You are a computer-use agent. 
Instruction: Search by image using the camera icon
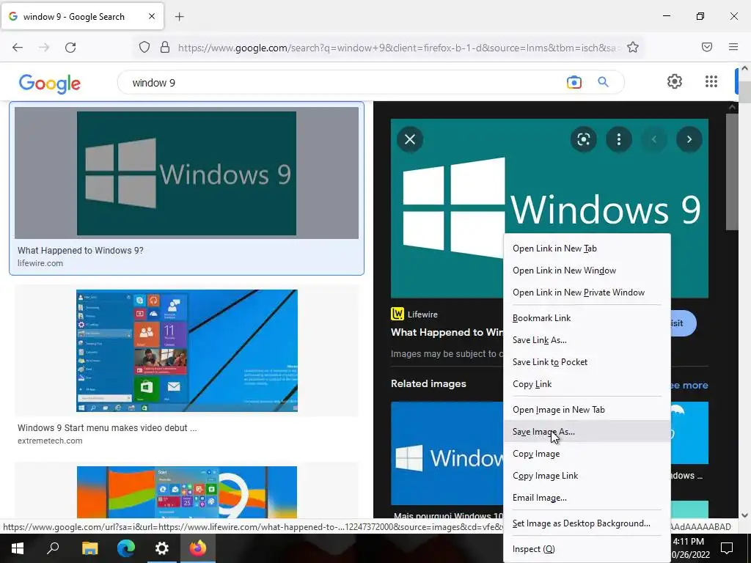pyautogui.click(x=574, y=82)
